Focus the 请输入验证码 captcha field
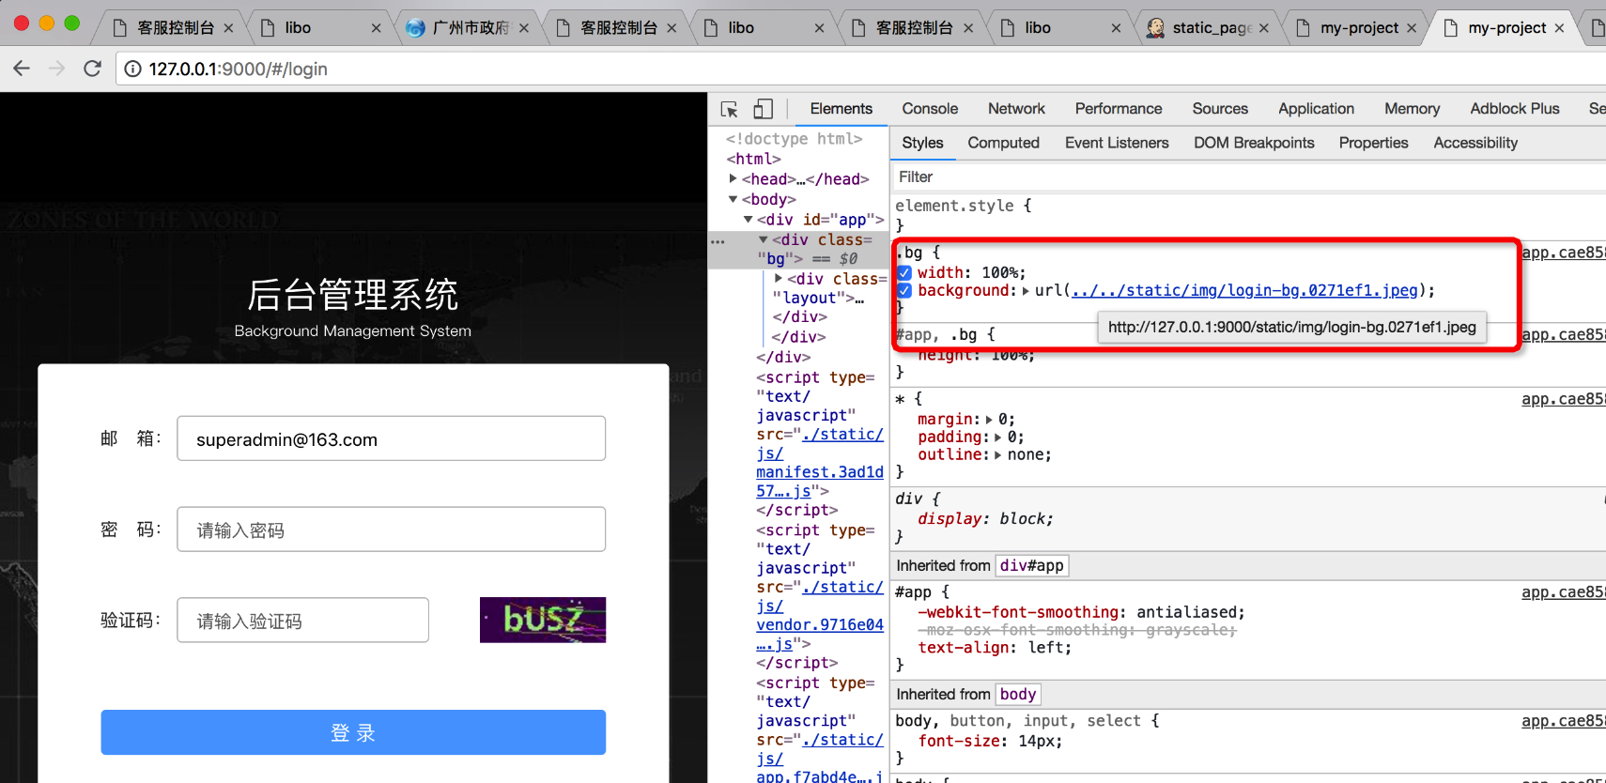The image size is (1606, 783). click(302, 621)
